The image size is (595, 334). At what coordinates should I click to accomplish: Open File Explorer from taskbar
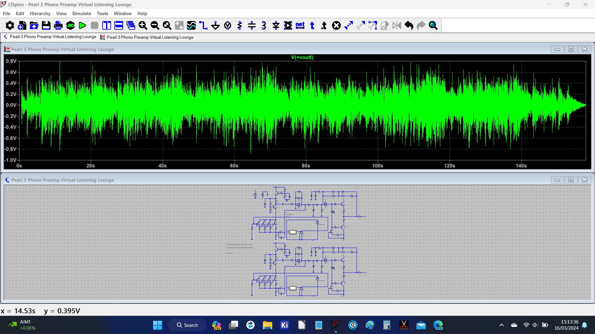(267, 325)
